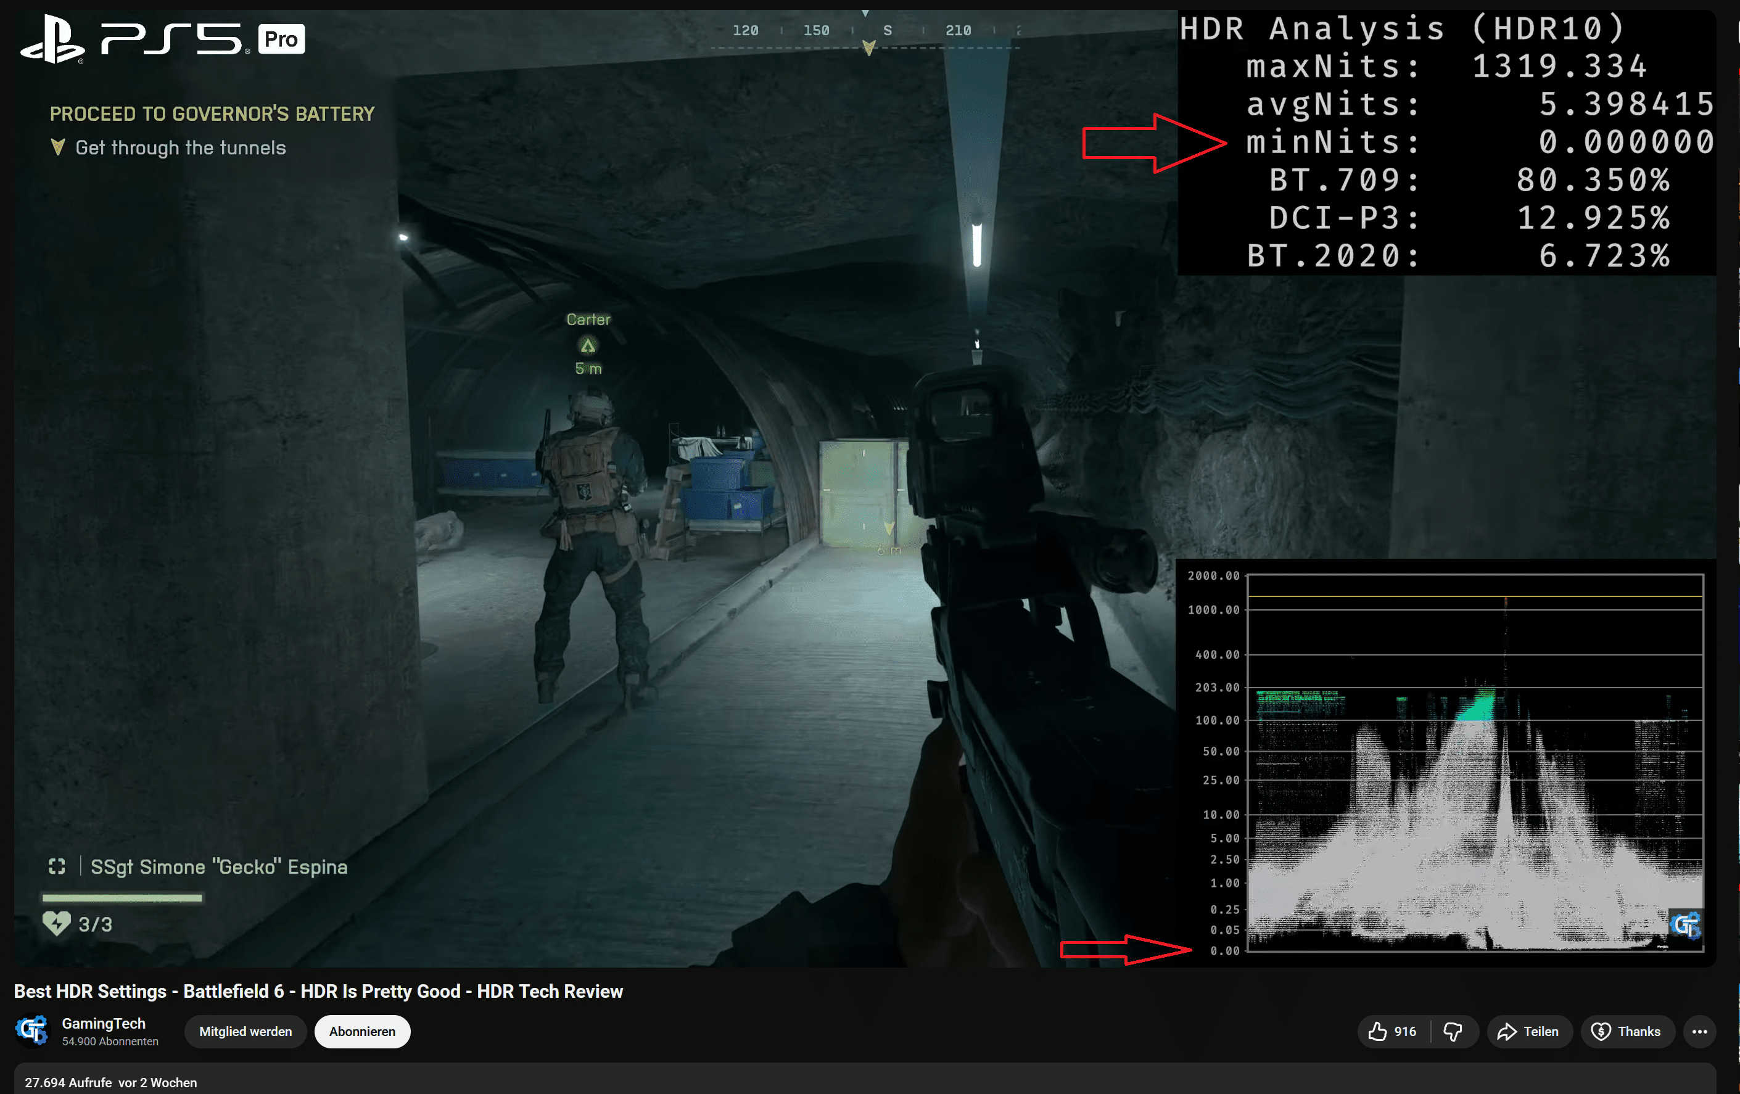
Task: Click the heart health icon next to 3/3
Action: (56, 923)
